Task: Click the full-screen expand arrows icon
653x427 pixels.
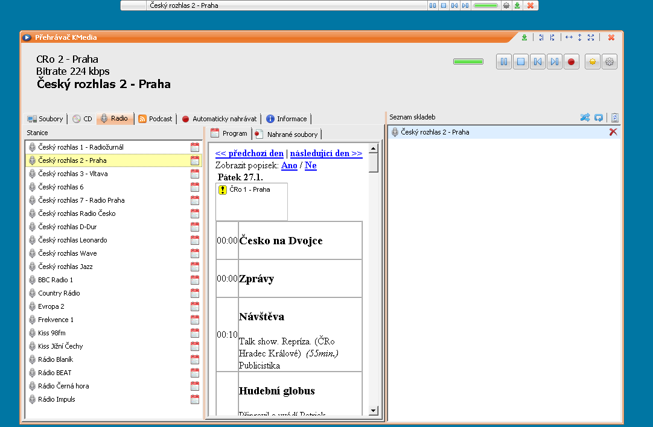Action: 591,37
